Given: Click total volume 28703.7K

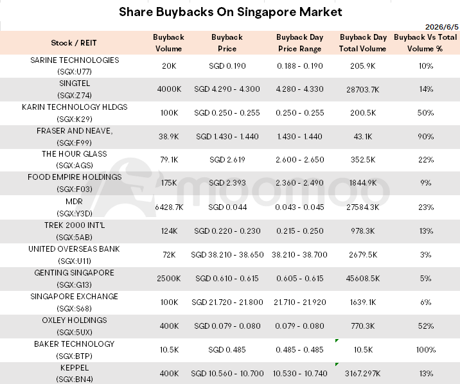Looking at the screenshot, I should [x=363, y=89].
